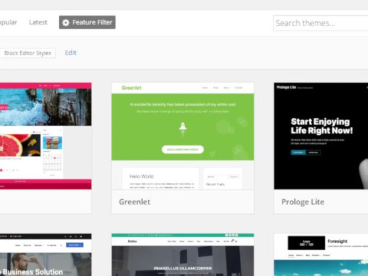368x276 pixels.
Task: Click the Feature Filter gear icon
Action: click(66, 22)
